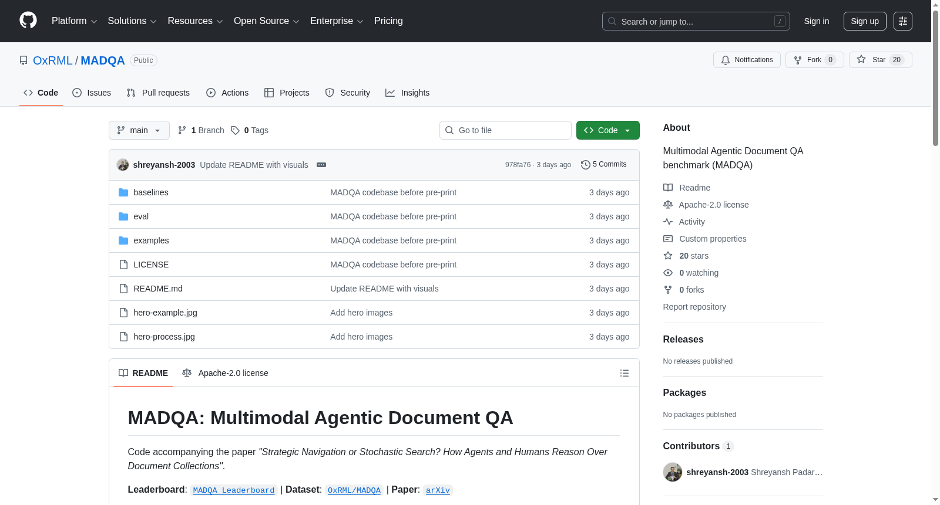
Task: Switch to the Issues tab
Action: pyautogui.click(x=92, y=93)
